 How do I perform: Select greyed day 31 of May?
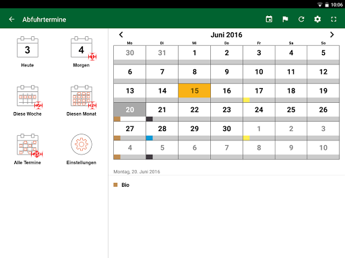[162, 55]
